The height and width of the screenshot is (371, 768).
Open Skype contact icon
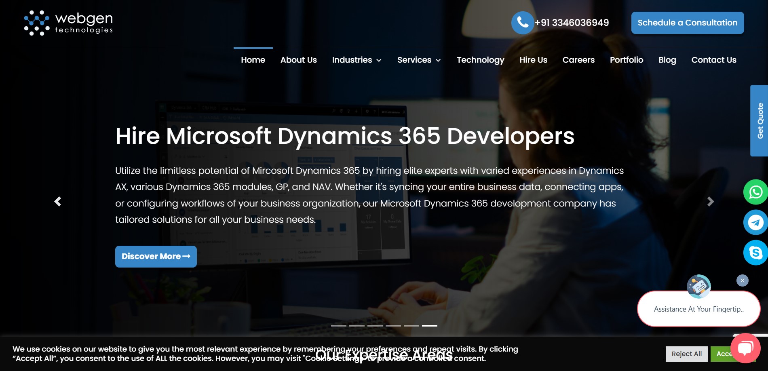click(x=755, y=253)
